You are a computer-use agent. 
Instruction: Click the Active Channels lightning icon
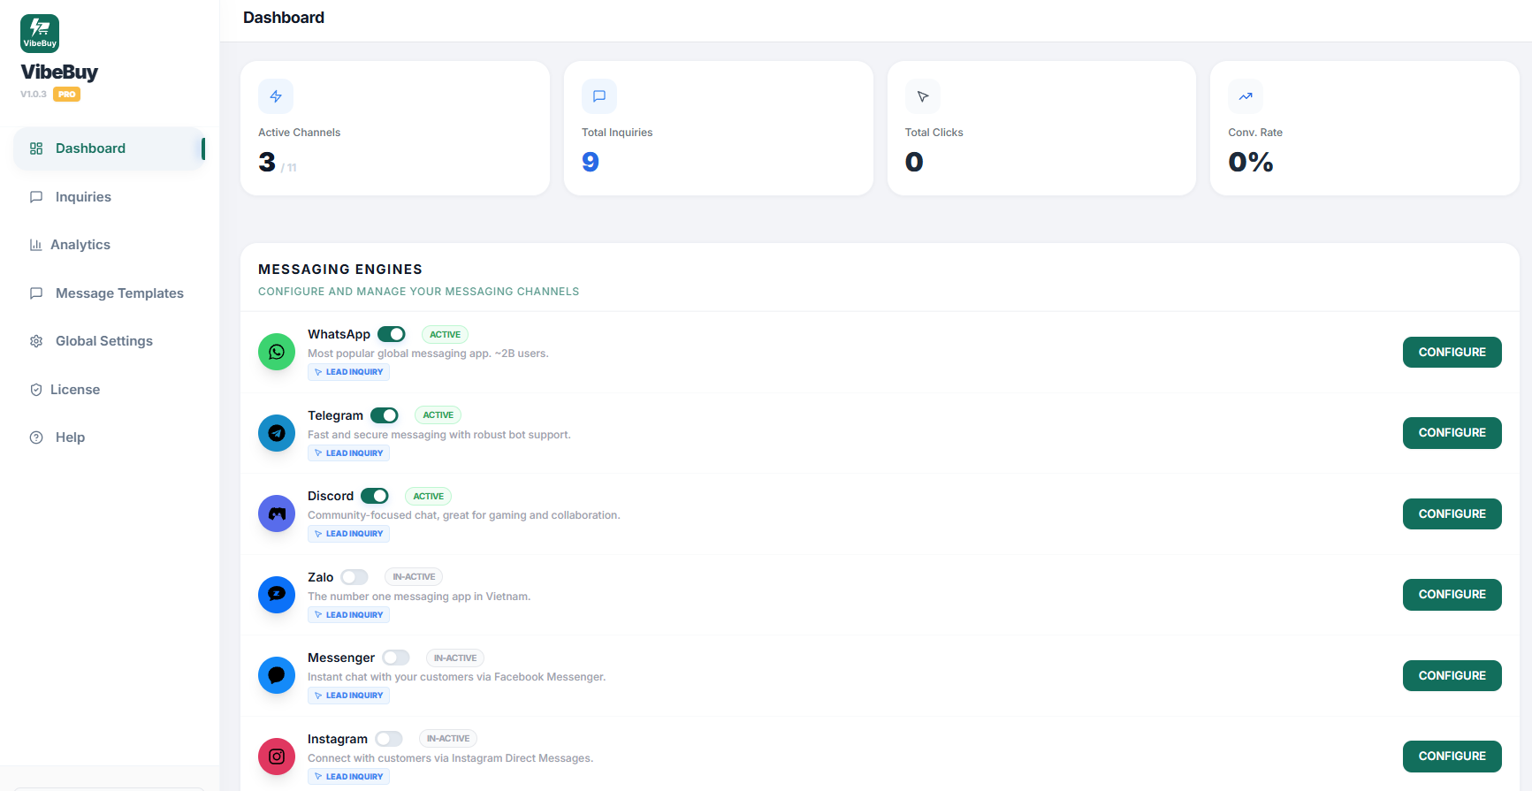(276, 96)
